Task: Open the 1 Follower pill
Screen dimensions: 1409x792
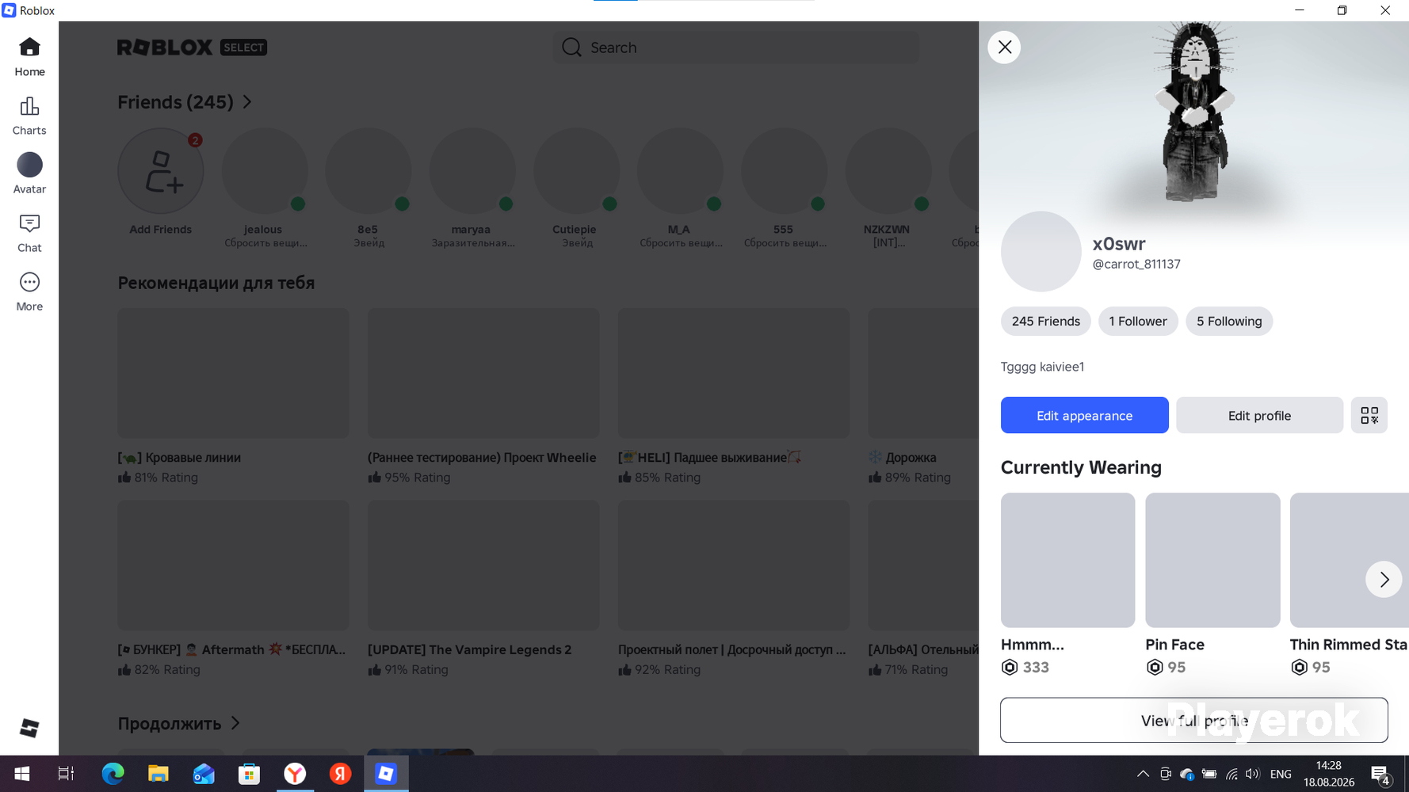Action: 1138,321
